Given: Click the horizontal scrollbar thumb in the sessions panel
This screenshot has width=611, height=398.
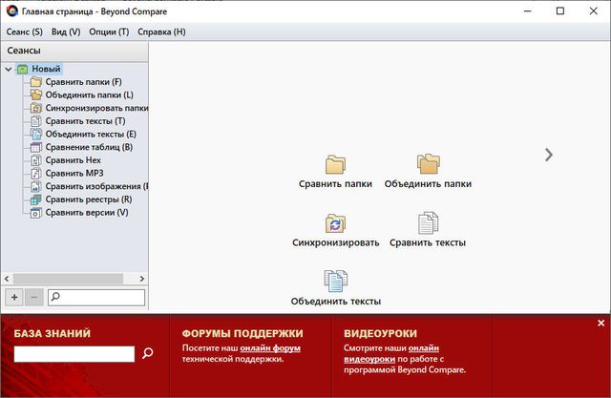Looking at the screenshot, I should click(68, 279).
